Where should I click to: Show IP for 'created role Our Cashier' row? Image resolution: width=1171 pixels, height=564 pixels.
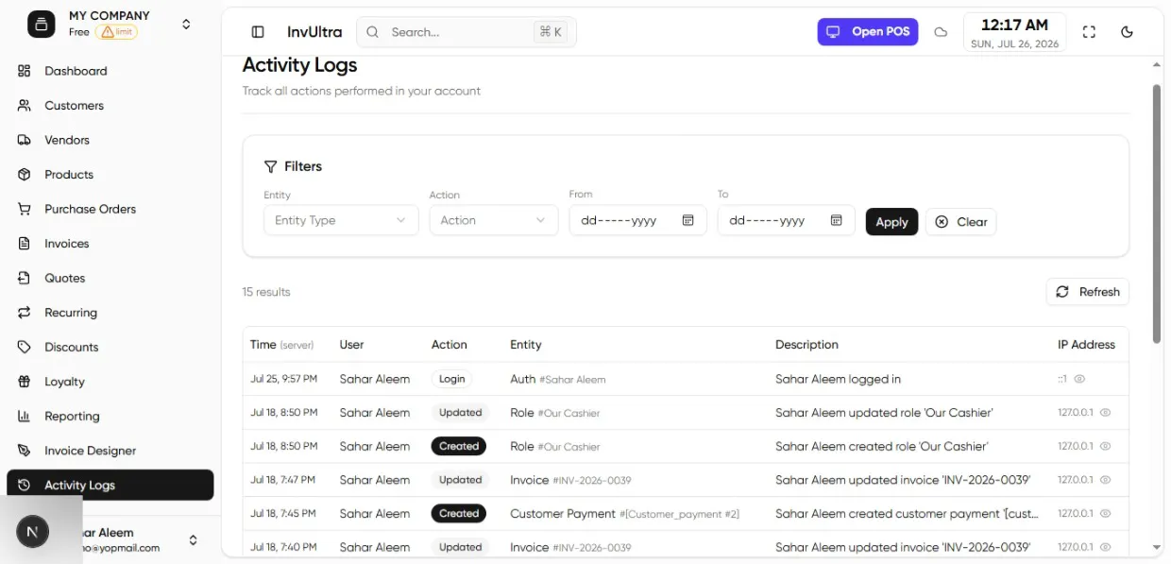[x=1105, y=446]
